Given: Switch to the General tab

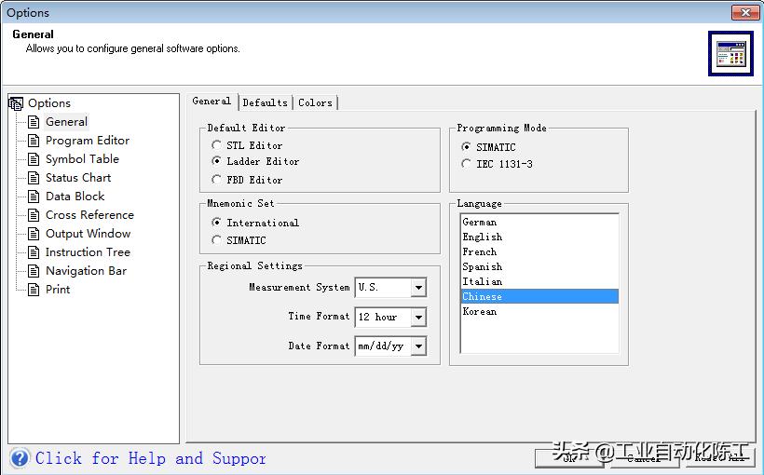Looking at the screenshot, I should pyautogui.click(x=211, y=102).
